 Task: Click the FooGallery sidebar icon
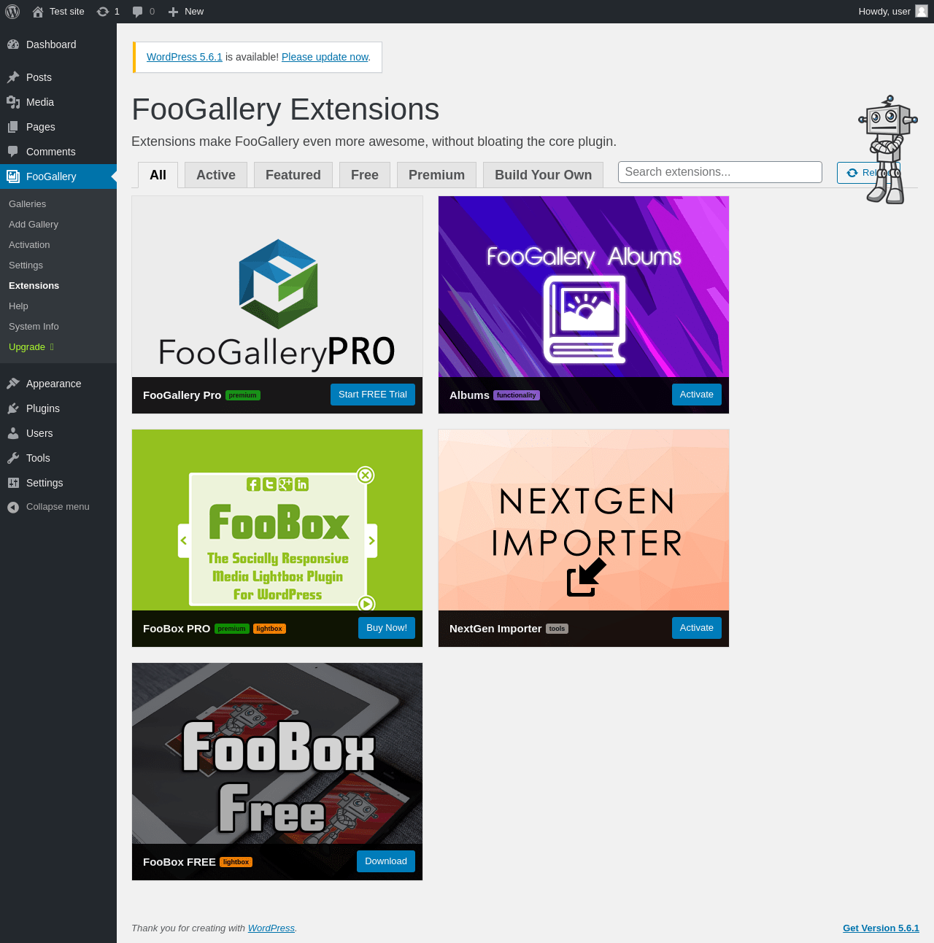coord(13,176)
